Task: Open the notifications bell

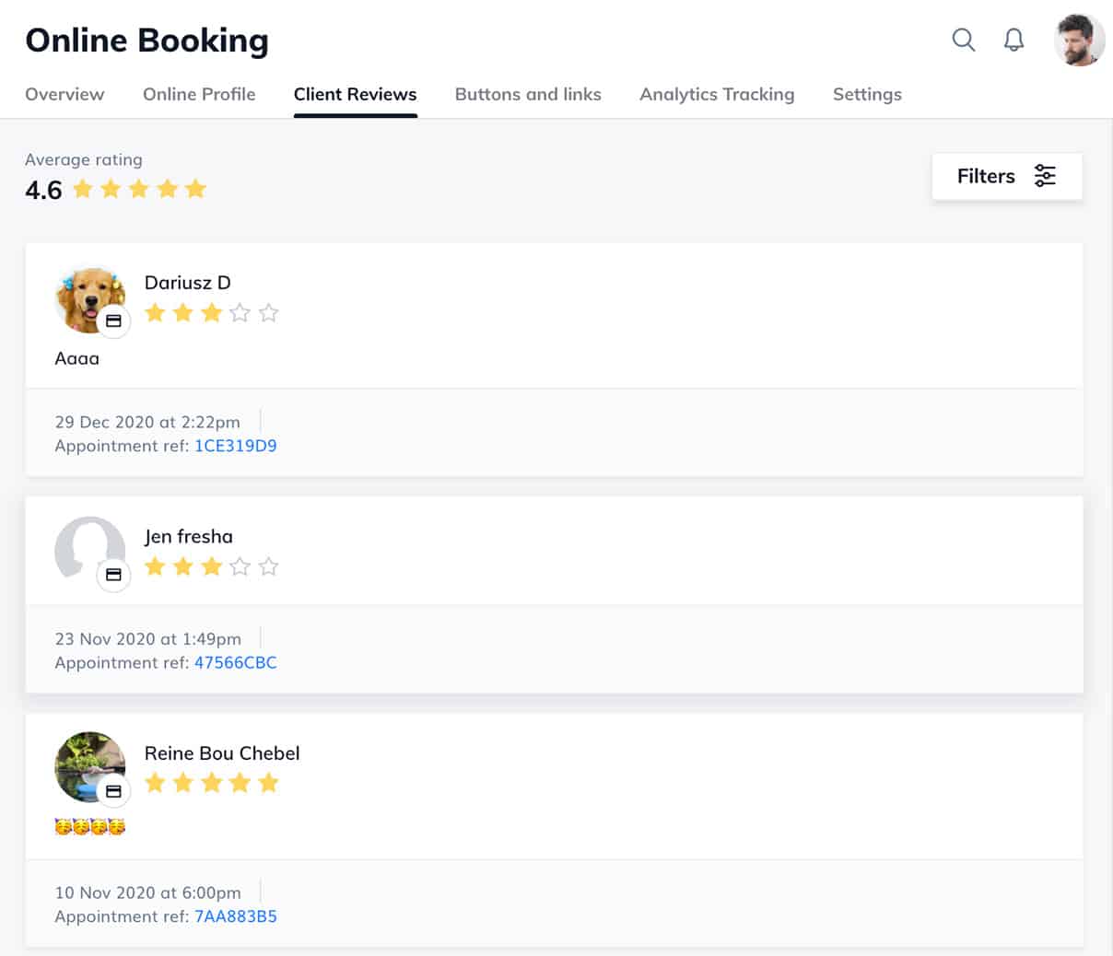Action: tap(1013, 40)
